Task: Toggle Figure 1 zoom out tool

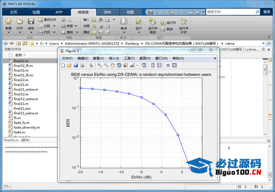Action: [106, 65]
